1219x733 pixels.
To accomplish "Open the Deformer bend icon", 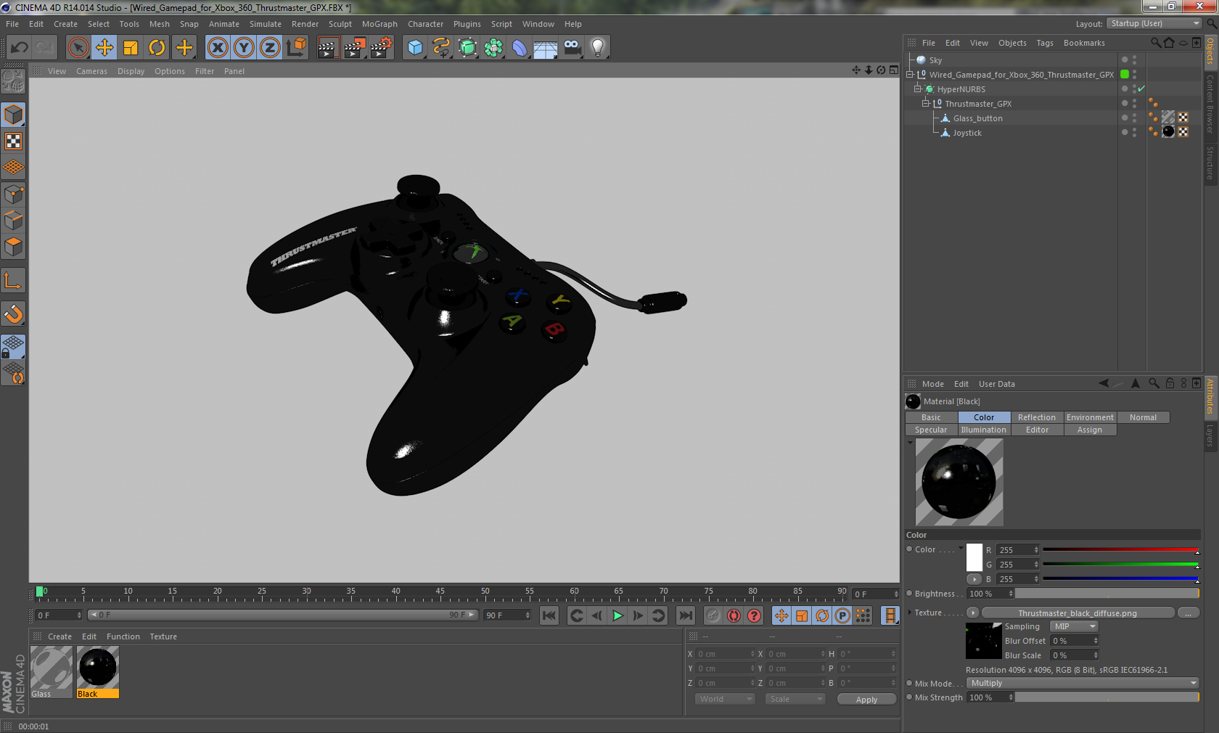I will pos(520,48).
